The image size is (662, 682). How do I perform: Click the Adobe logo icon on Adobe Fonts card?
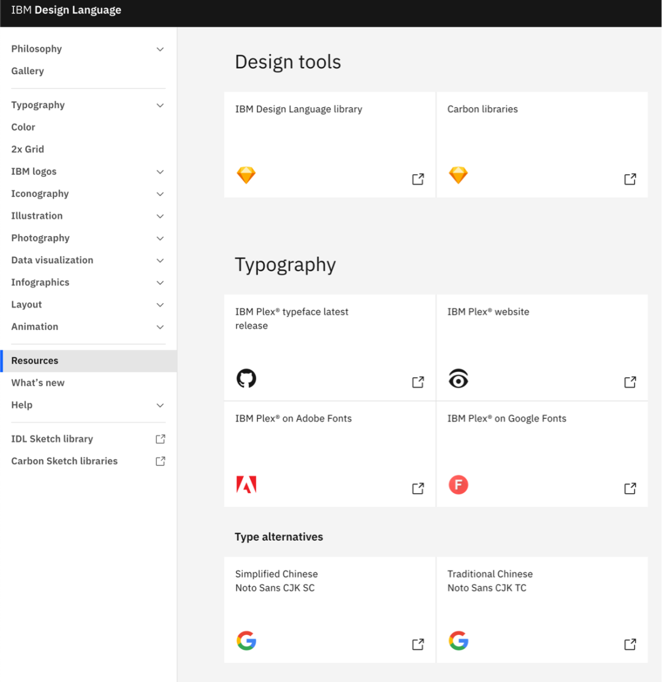pos(246,485)
